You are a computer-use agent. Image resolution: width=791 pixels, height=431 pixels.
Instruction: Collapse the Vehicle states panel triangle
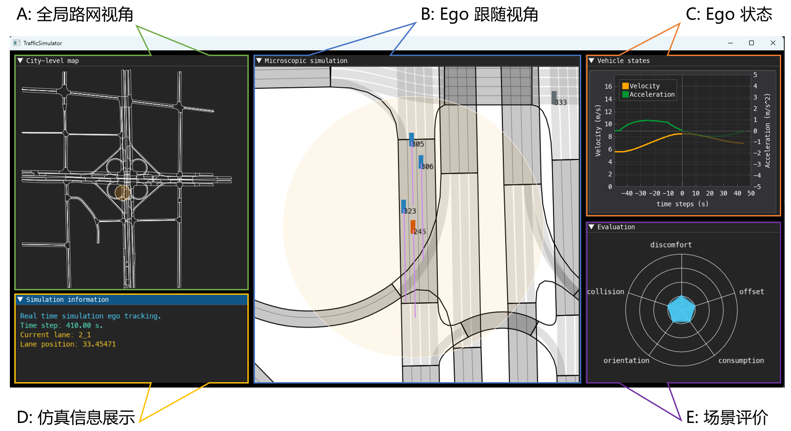[x=592, y=60]
